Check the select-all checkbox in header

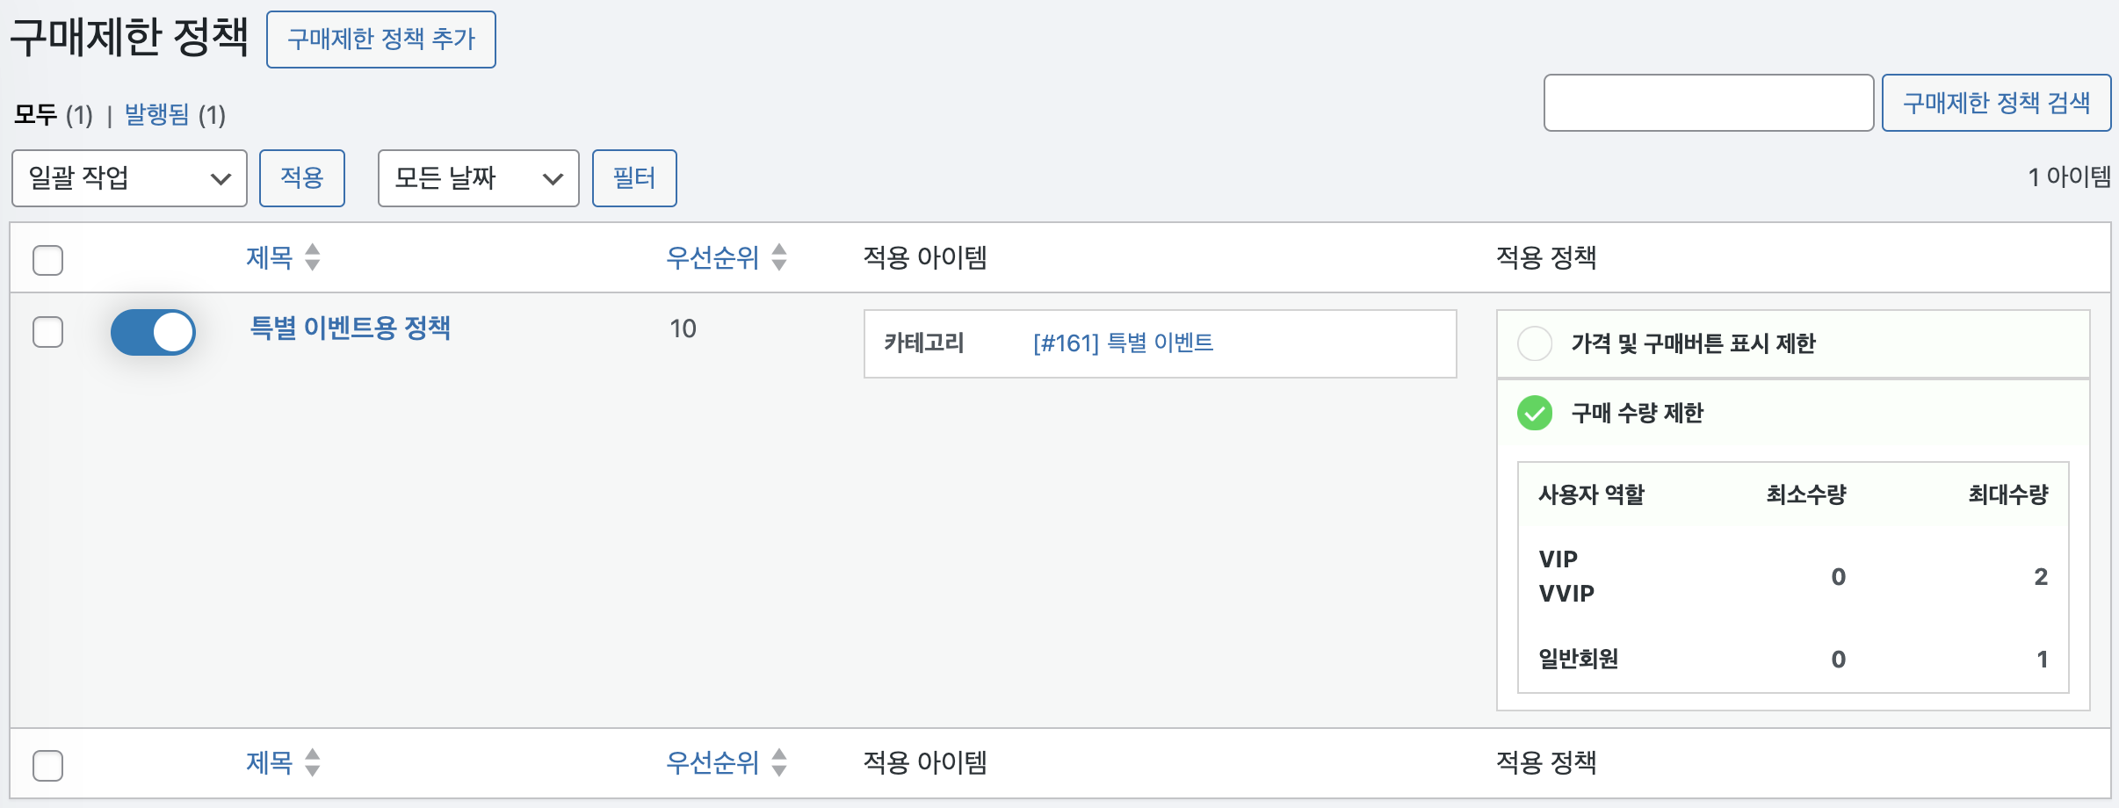click(x=47, y=260)
